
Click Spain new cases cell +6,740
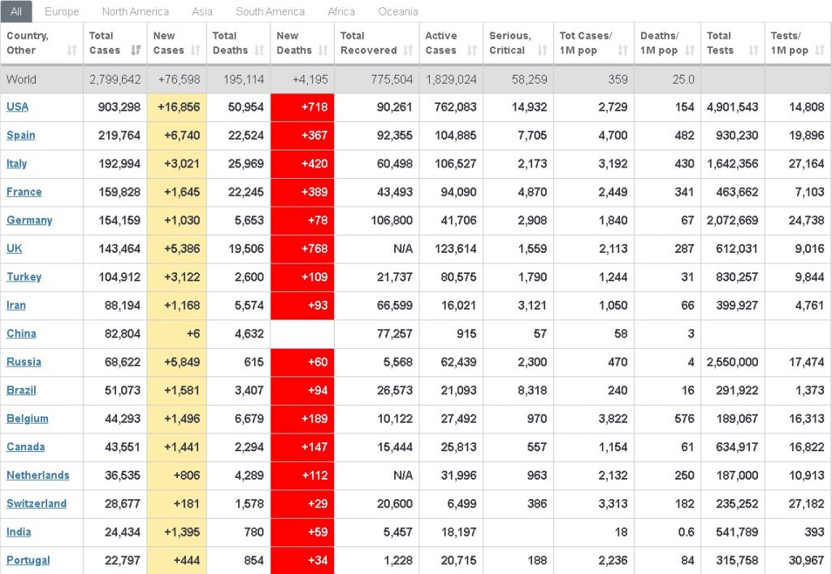coord(176,136)
